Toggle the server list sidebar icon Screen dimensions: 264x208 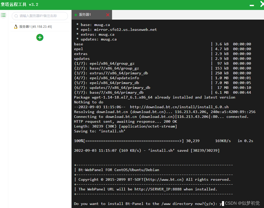[3, 15]
